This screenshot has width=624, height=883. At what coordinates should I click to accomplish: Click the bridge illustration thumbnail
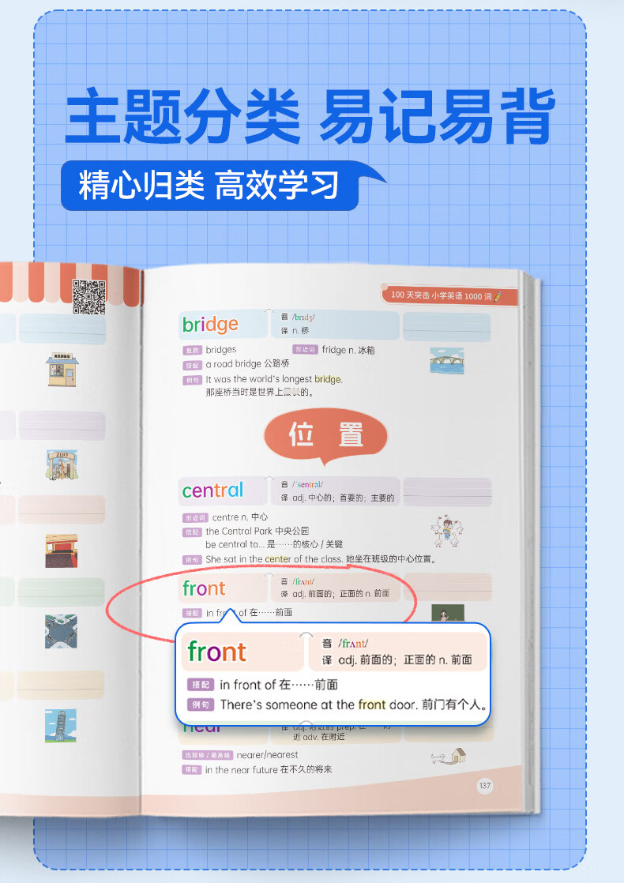click(x=446, y=361)
